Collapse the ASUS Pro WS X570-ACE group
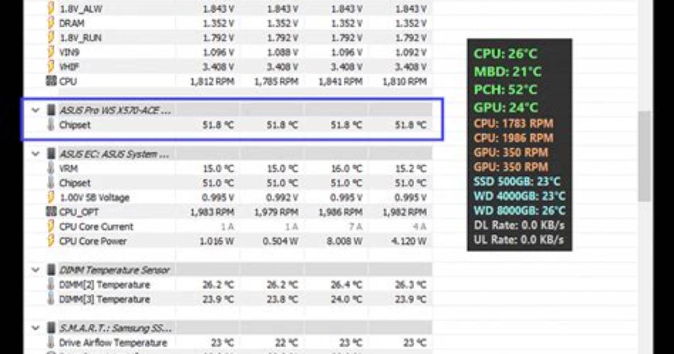 click(36, 110)
